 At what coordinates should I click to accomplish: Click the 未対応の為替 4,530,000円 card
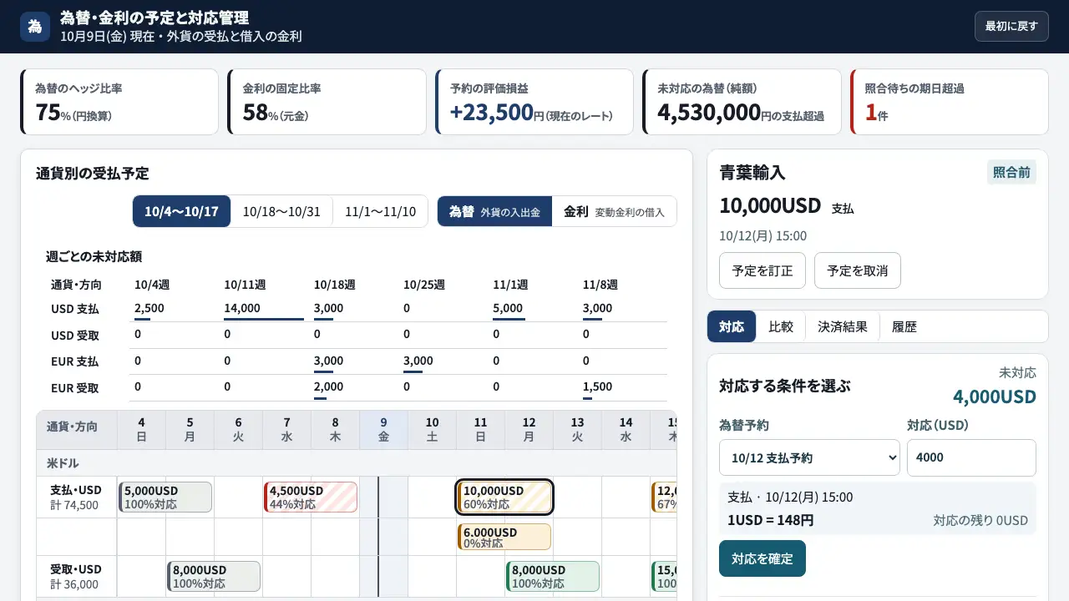point(742,102)
